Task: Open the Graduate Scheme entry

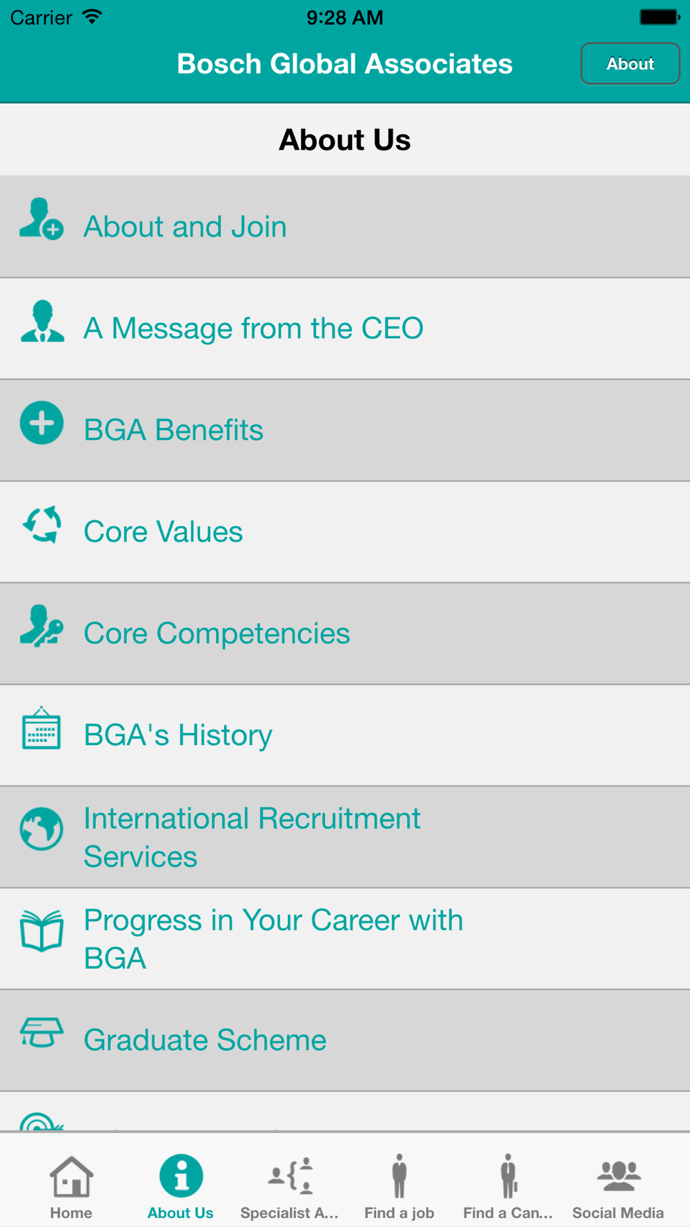Action: (x=345, y=1041)
